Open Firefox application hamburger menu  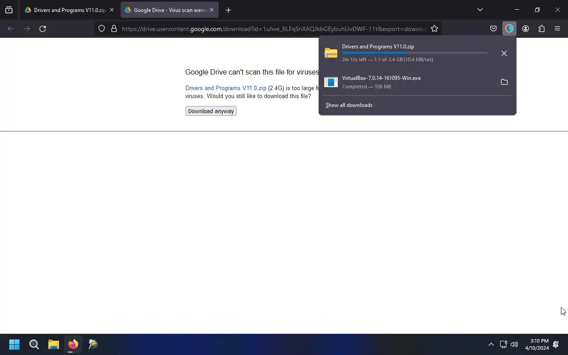point(557,28)
